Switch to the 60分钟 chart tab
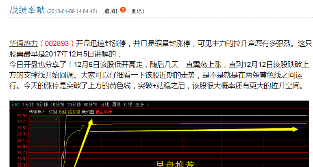This screenshot has height=167, width=313. pos(91,104)
